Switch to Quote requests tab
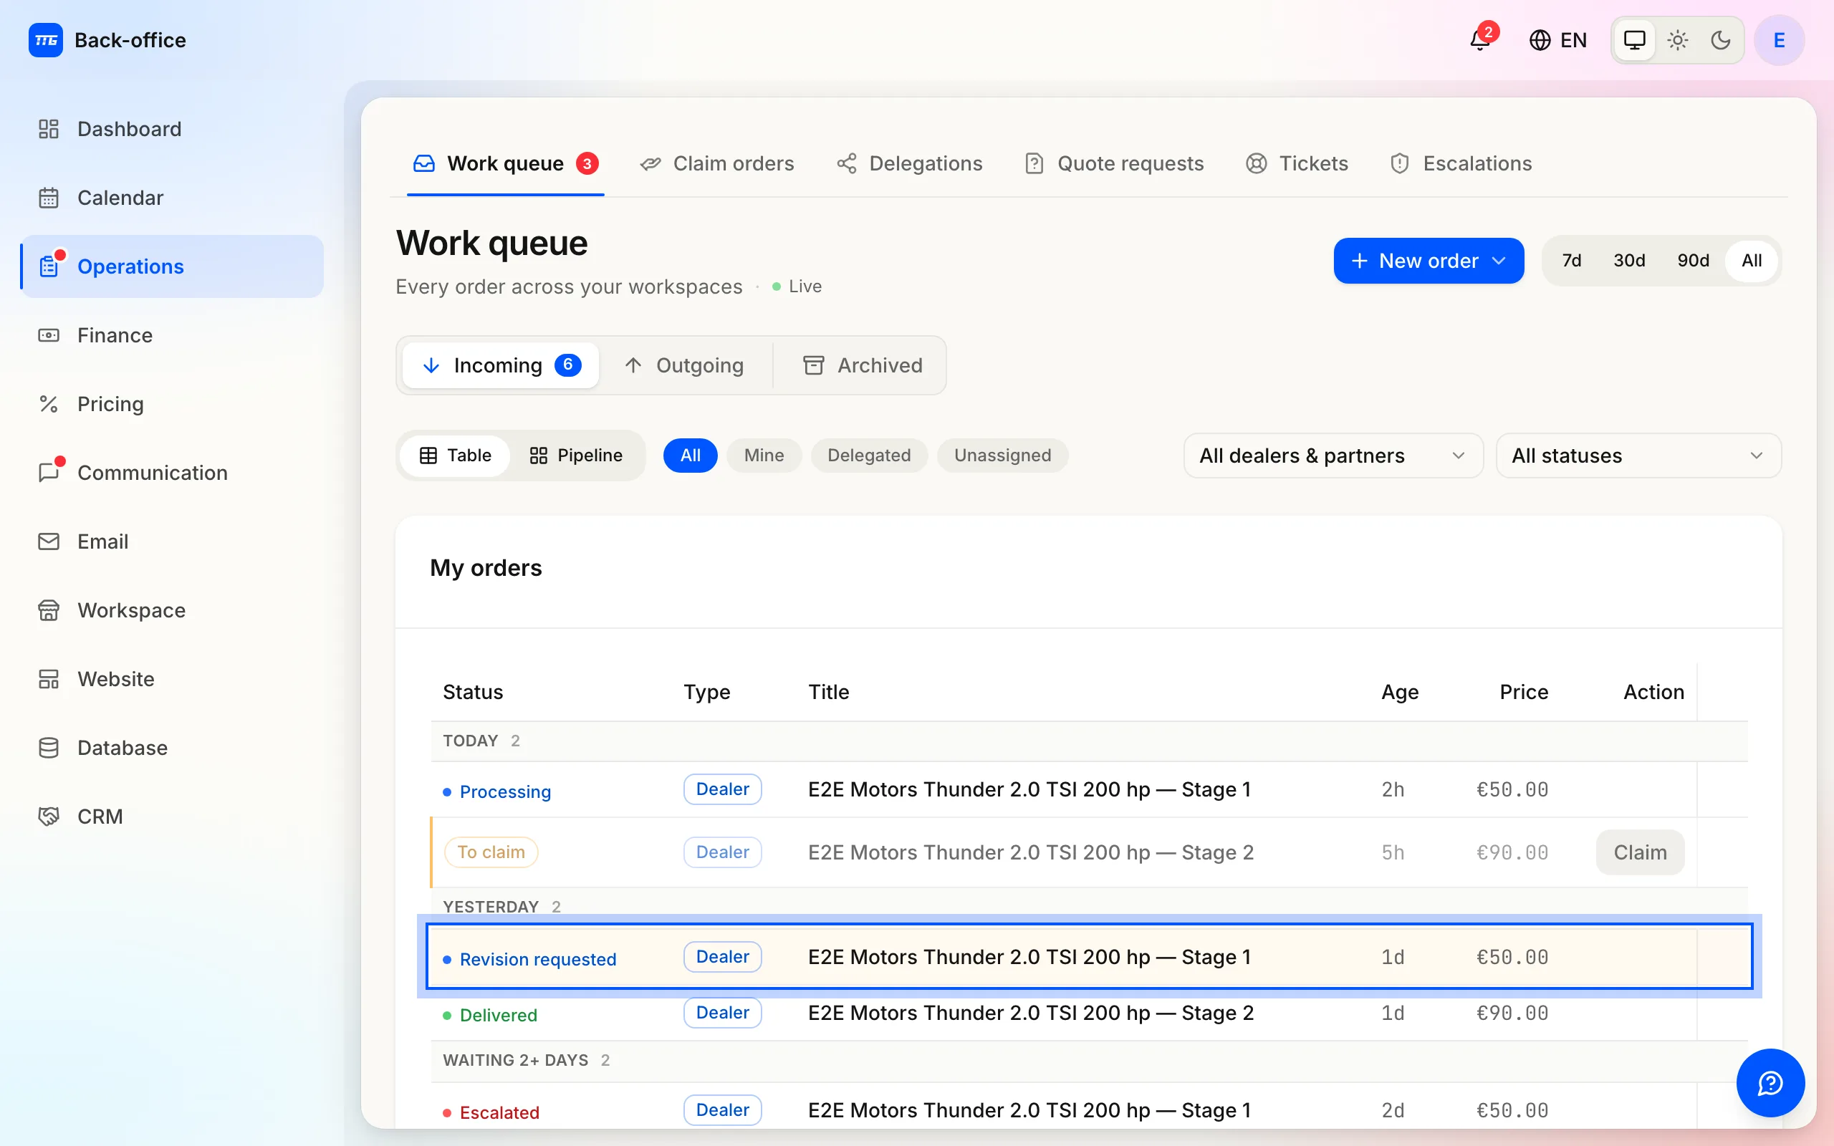Image resolution: width=1834 pixels, height=1146 pixels. coord(1114,164)
